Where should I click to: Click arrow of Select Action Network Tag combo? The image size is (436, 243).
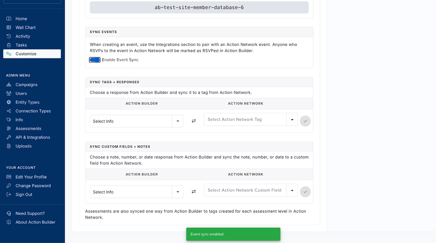[292, 119]
